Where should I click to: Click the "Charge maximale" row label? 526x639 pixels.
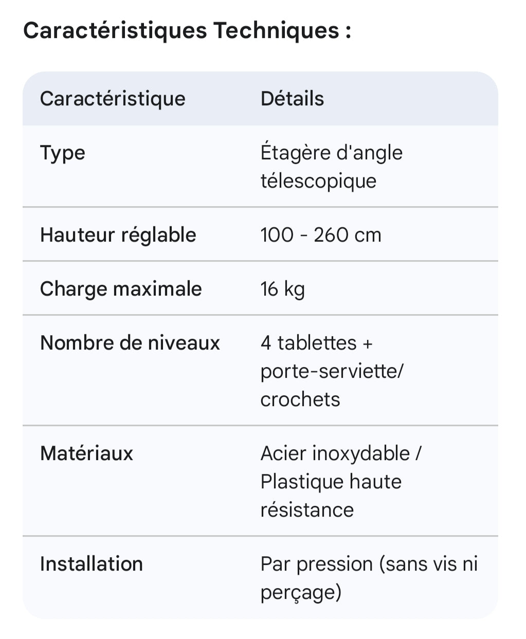[x=121, y=289]
